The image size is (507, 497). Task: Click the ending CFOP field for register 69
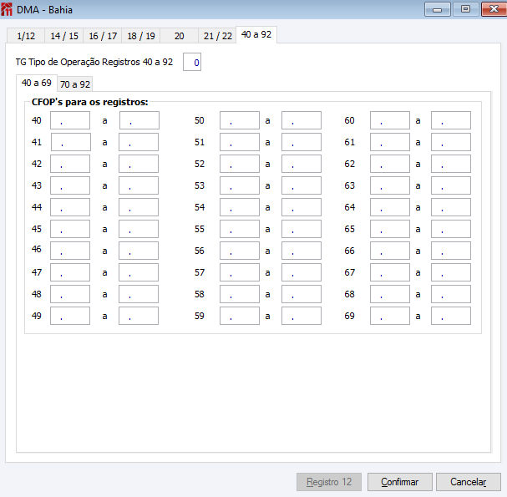click(x=451, y=316)
